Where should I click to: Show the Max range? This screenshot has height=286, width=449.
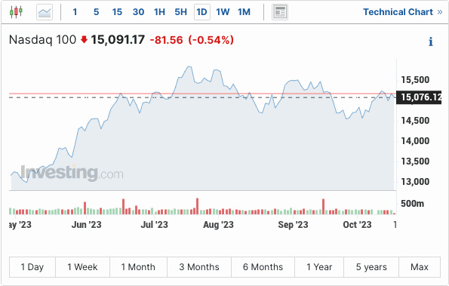pyautogui.click(x=420, y=267)
